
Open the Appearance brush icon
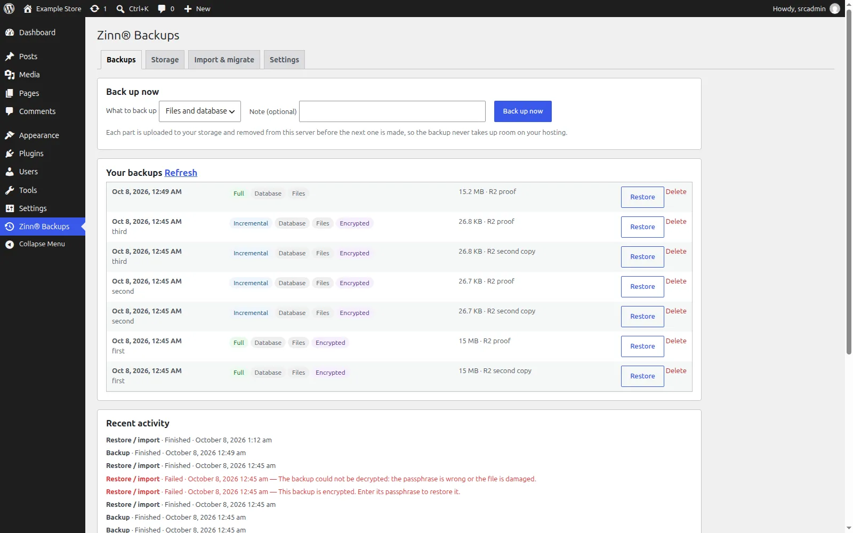(10, 135)
